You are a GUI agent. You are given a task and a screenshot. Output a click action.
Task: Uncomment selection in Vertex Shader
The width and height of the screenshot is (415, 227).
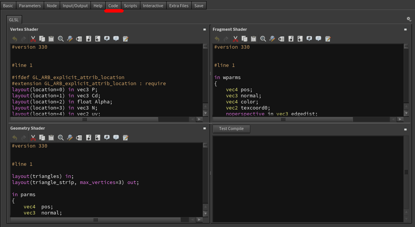click(116, 39)
